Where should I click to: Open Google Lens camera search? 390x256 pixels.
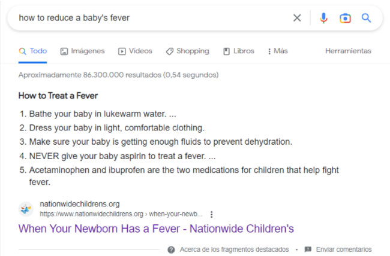345,18
